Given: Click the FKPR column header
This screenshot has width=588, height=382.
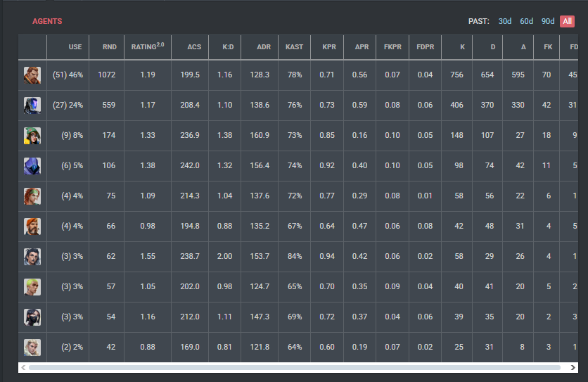Looking at the screenshot, I should [x=392, y=47].
